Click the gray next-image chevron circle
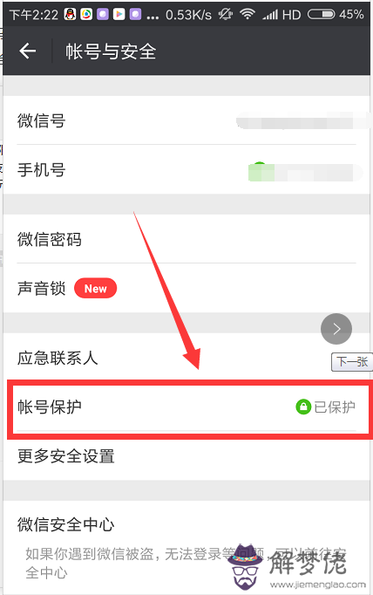 tap(336, 329)
